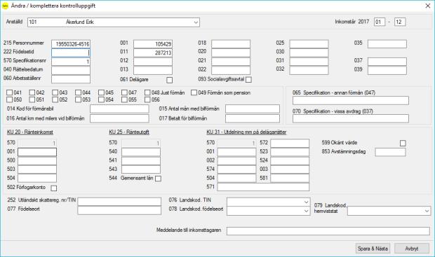Tick the 093 Socialavgiftsavtal checkbox
This screenshot has height=257, width=435.
(248, 80)
